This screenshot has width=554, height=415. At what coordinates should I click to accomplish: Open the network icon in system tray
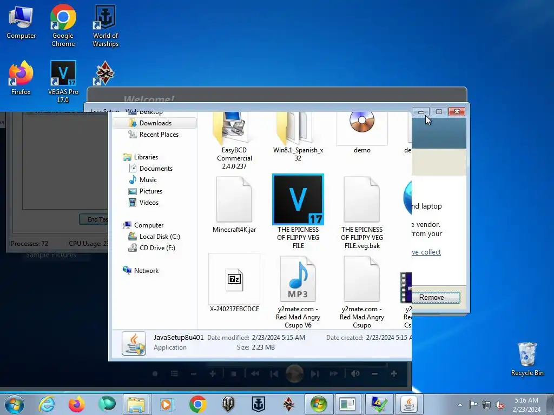tap(486, 404)
